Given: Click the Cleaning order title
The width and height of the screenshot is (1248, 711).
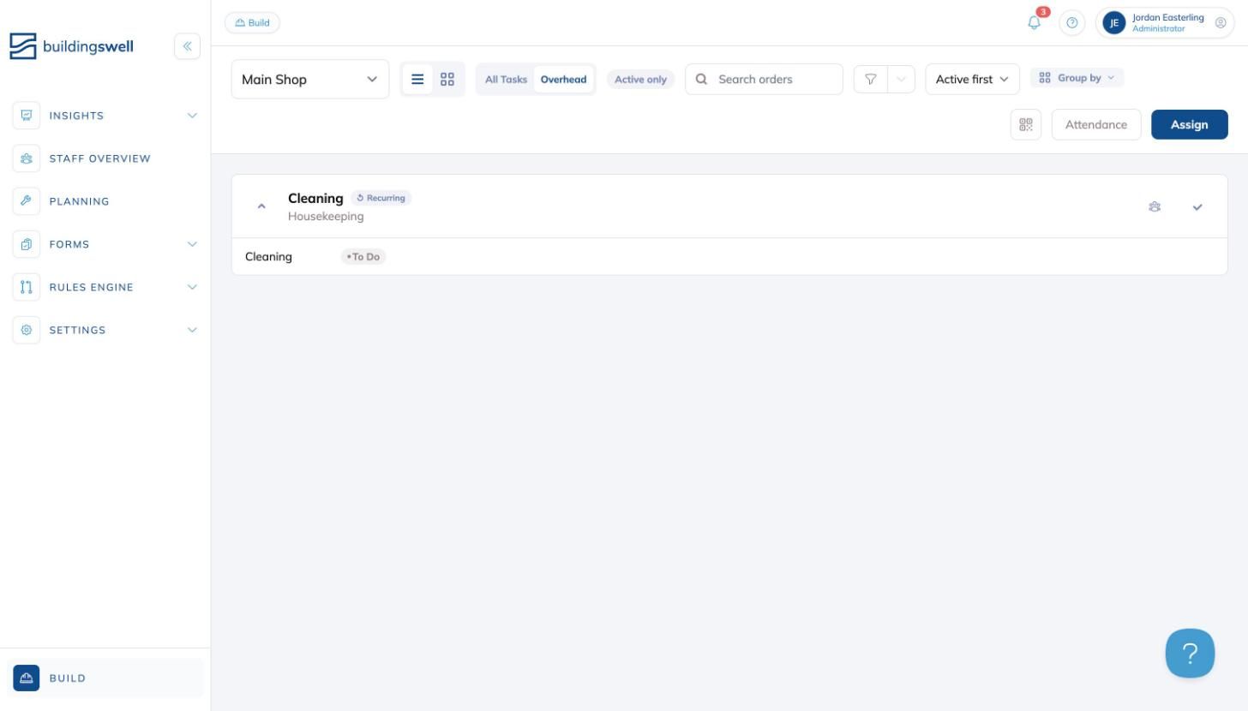Looking at the screenshot, I should click(x=315, y=198).
